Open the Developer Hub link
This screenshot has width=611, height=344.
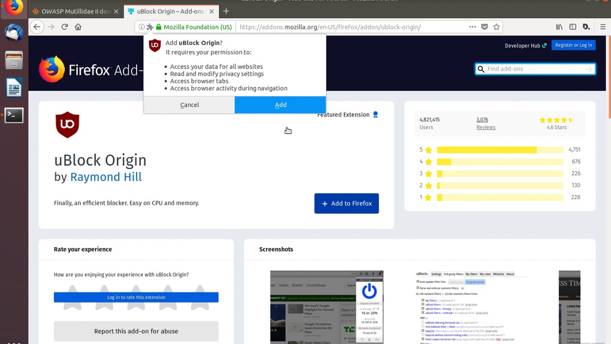[526, 45]
